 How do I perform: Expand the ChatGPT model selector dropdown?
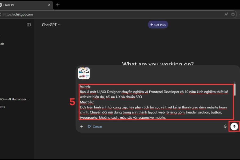pos(51,25)
